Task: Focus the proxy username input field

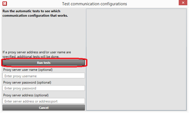Action: pyautogui.click(x=44, y=76)
